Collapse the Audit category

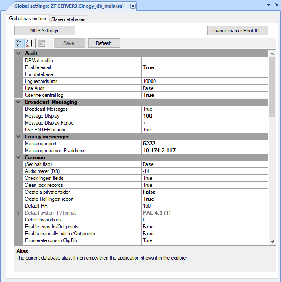pyautogui.click(x=18, y=53)
